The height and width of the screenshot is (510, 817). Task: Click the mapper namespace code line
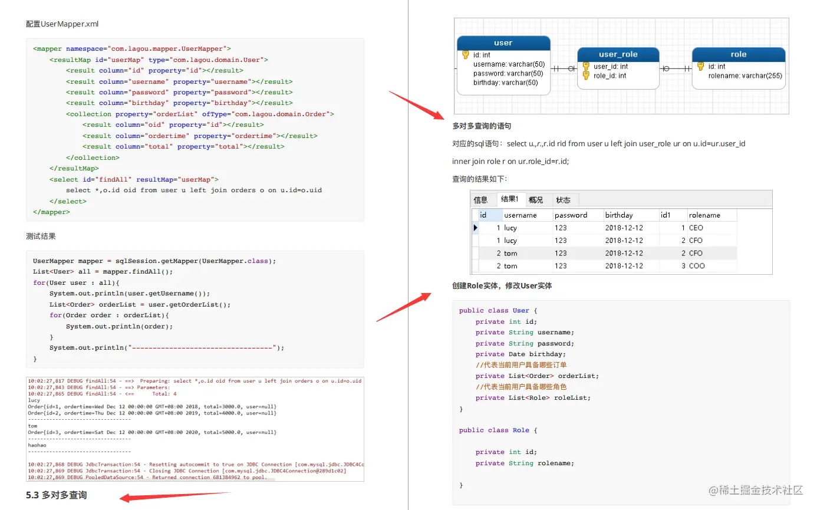(x=132, y=49)
